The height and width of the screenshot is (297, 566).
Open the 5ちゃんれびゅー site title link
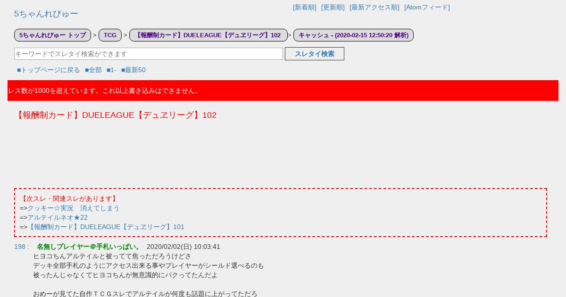(46, 14)
